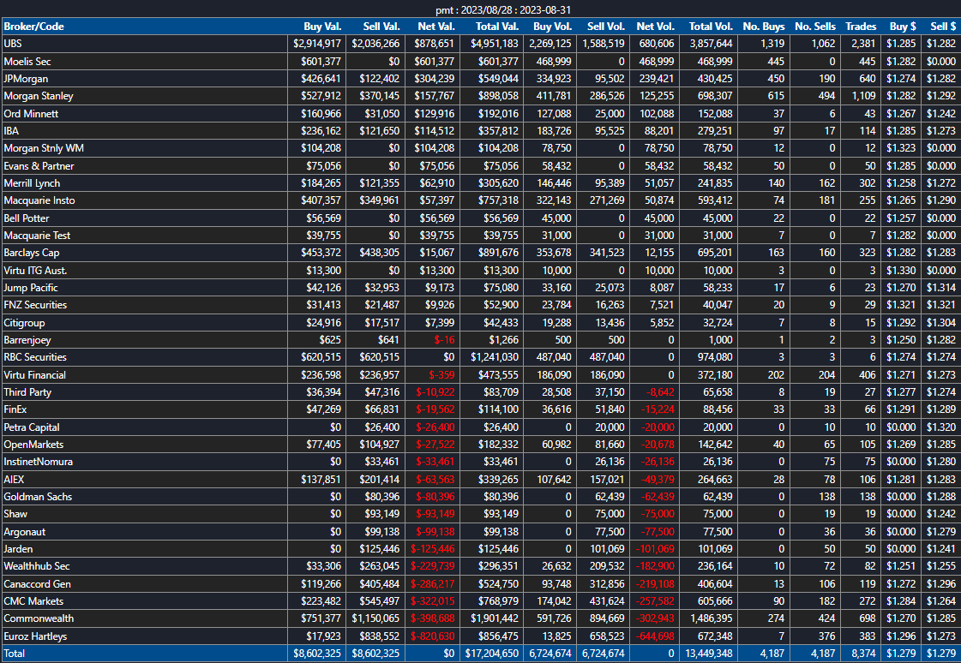Select the InstinetNomura broker name

point(38,462)
